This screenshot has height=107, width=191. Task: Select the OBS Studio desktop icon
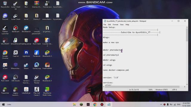point(16,78)
